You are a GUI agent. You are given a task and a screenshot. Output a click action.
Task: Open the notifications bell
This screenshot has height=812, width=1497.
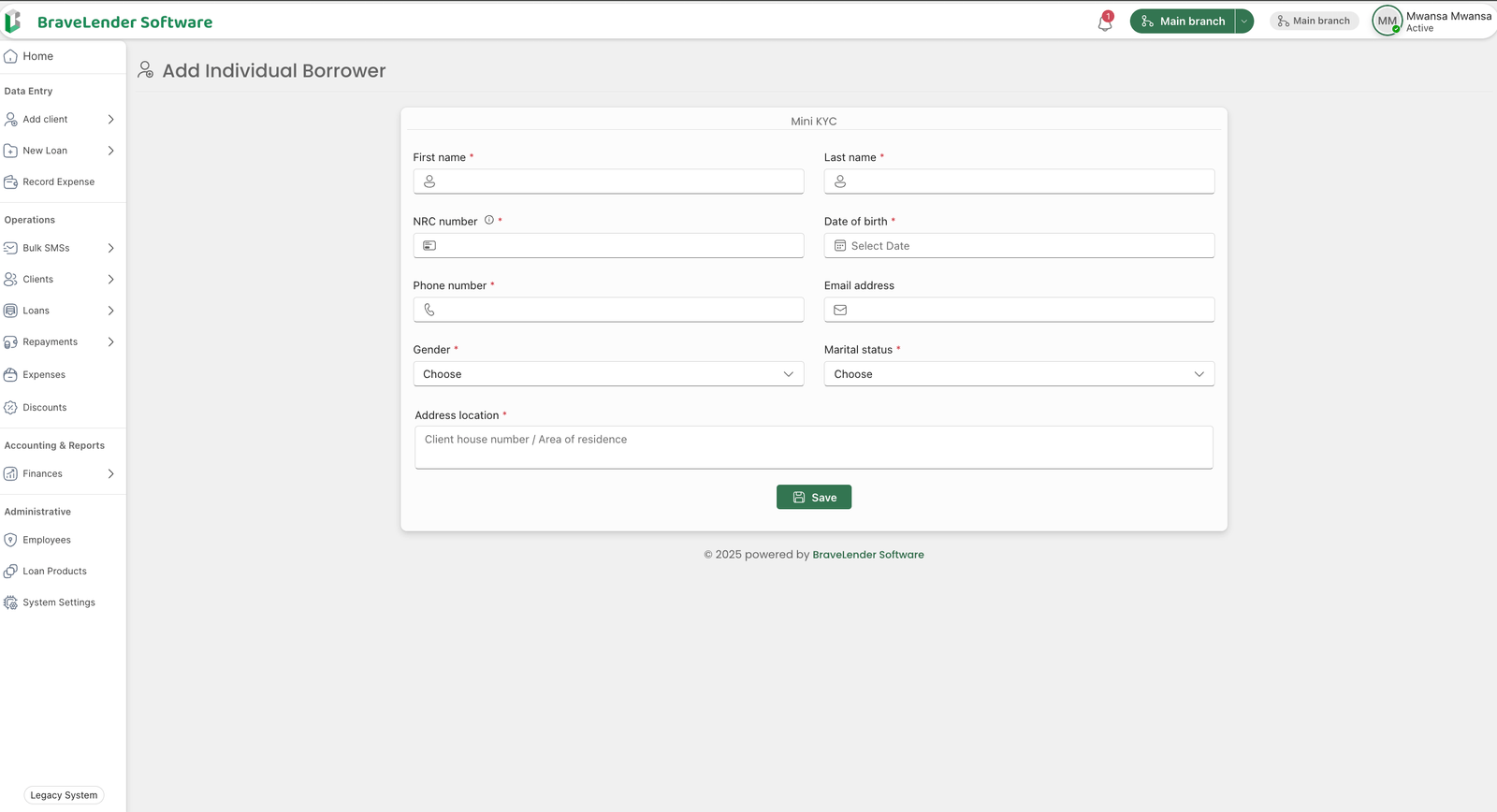pyautogui.click(x=1105, y=22)
